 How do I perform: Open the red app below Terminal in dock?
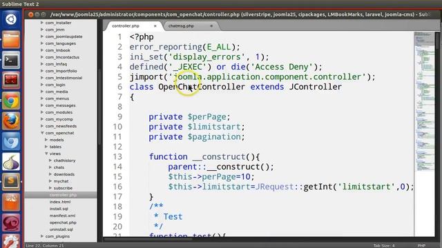[x=11, y=80]
